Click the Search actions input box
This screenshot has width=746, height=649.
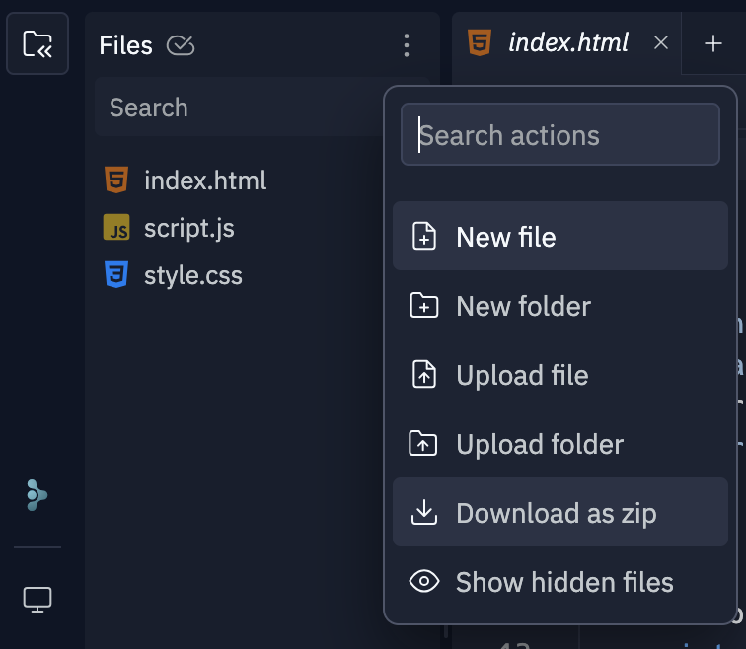click(559, 135)
